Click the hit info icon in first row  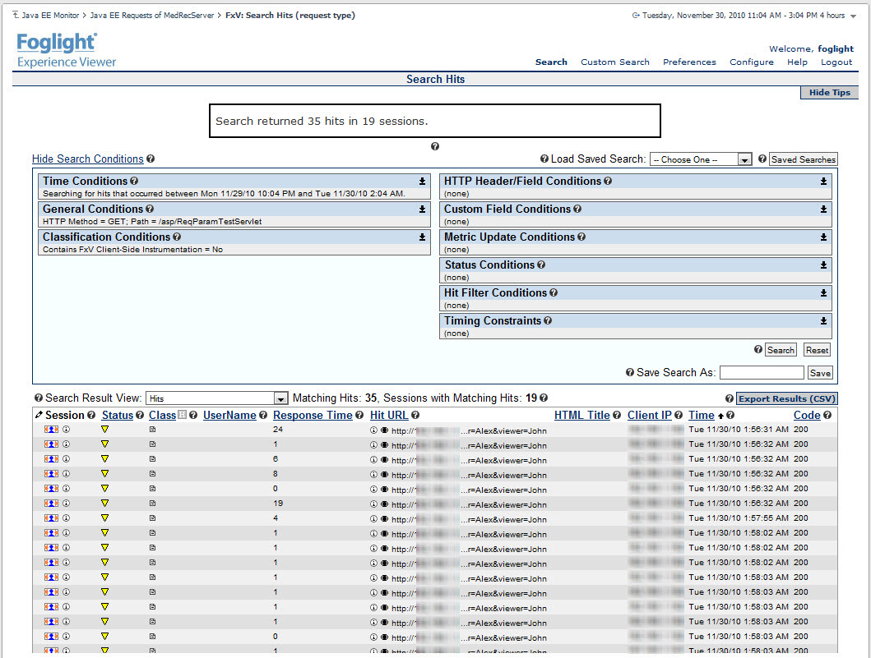tap(373, 430)
